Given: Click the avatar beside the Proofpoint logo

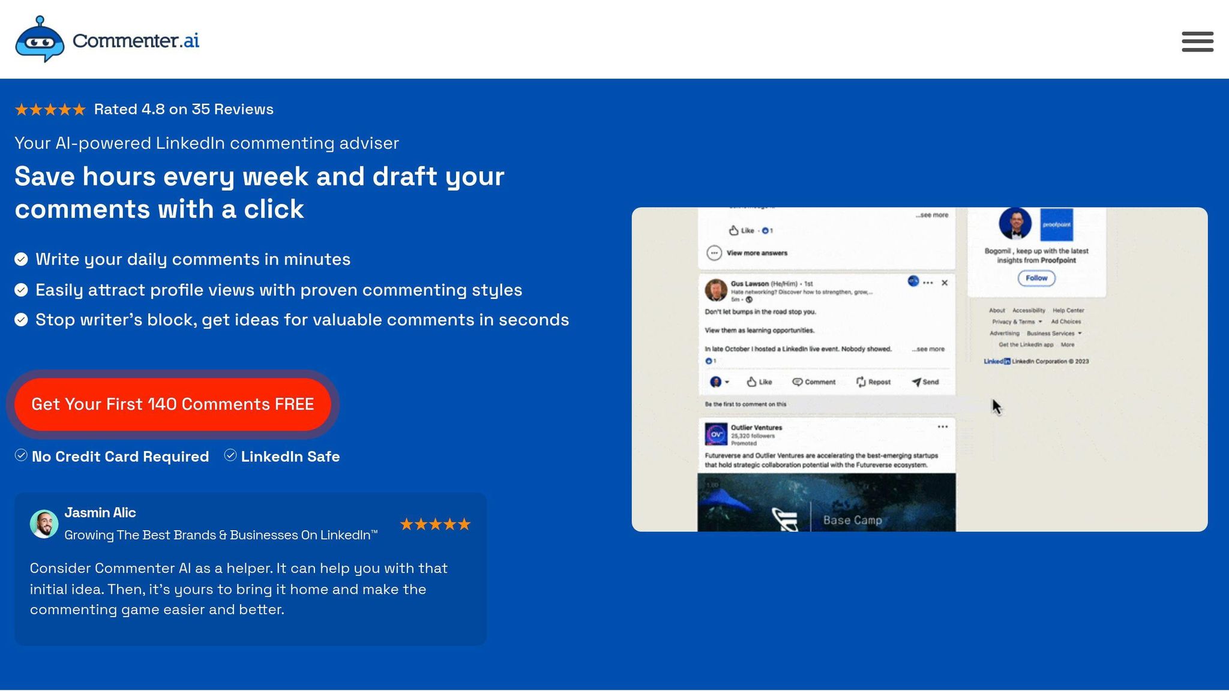Looking at the screenshot, I should pos(1015,224).
